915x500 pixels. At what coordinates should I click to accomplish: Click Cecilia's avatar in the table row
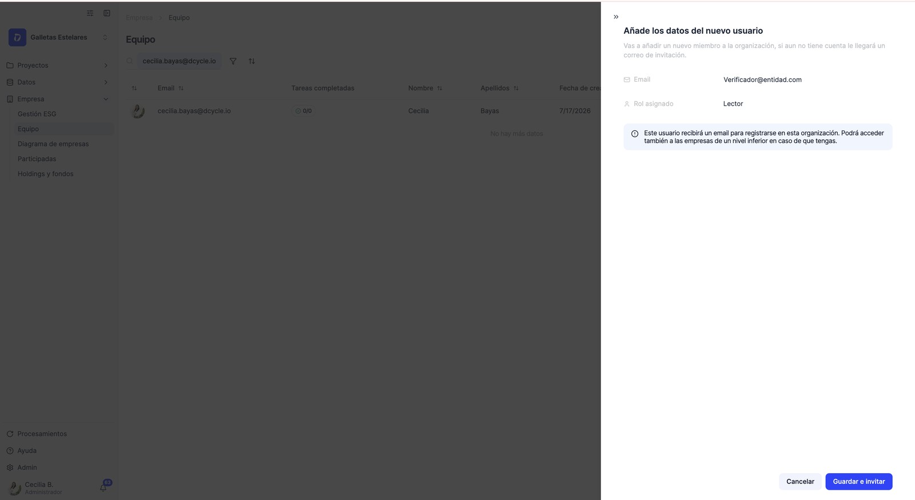138,111
